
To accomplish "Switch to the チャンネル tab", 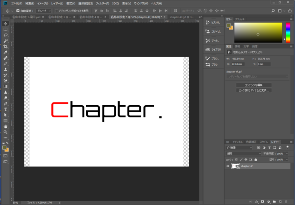I will tap(238, 142).
